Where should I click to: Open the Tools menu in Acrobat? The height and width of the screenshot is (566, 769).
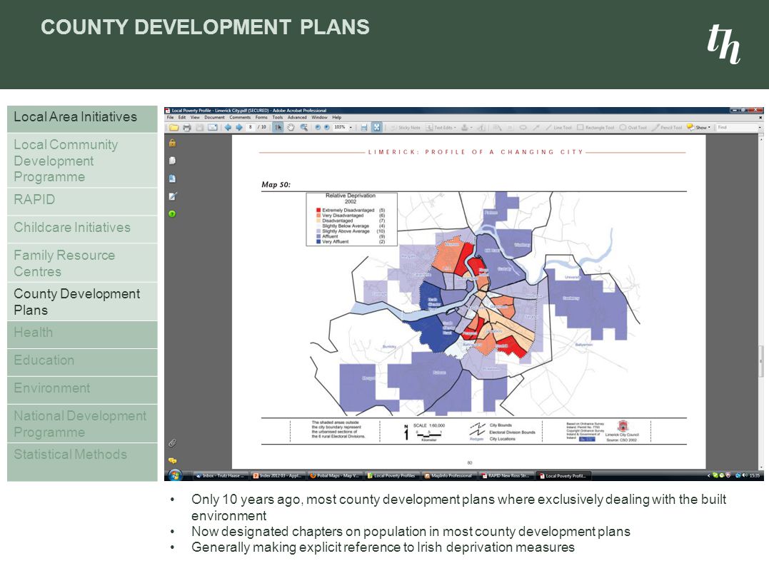[x=278, y=118]
